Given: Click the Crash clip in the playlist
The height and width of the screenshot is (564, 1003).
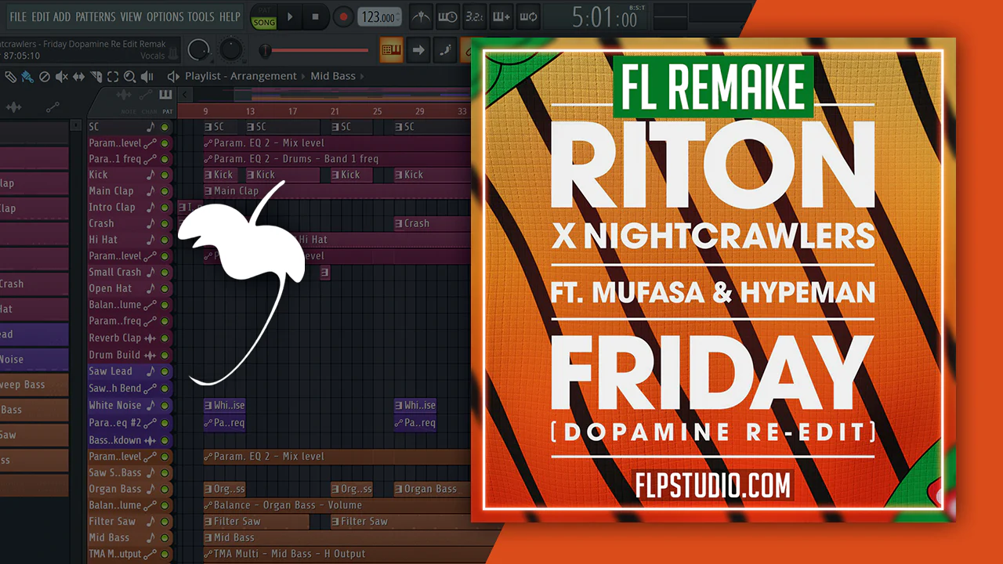Looking at the screenshot, I should coord(432,223).
